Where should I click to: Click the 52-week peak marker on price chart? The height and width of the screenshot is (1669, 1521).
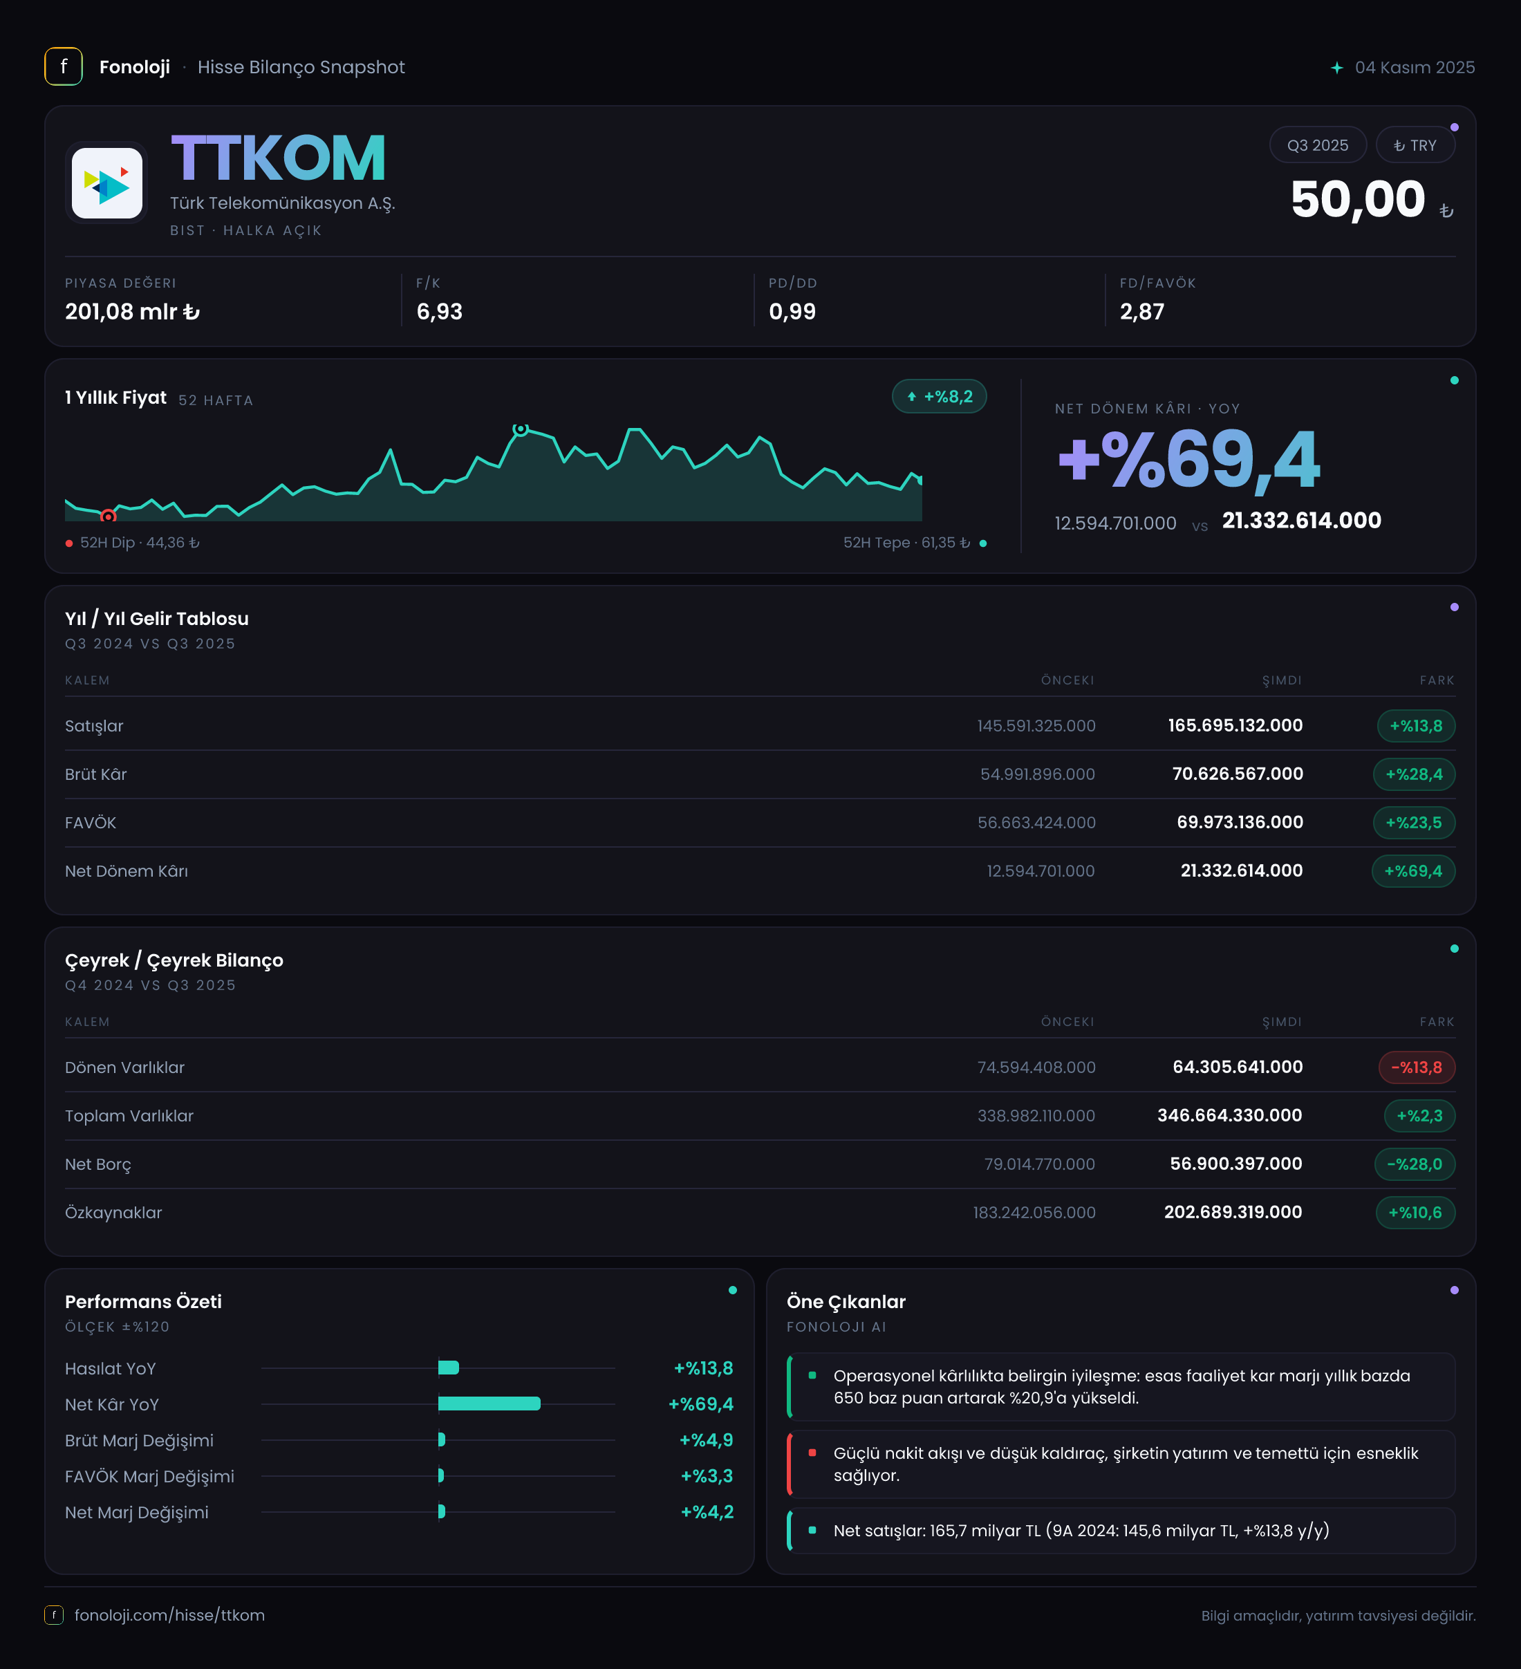coord(520,429)
